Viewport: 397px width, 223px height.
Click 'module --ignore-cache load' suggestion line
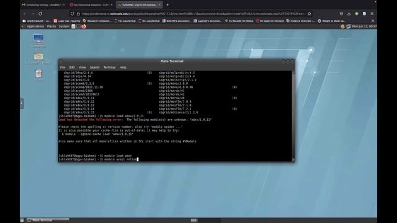click(97, 134)
